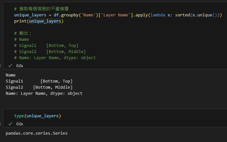This screenshot has width=227, height=142.
Task: Click the 'Layer Name' string in the groupby line
Action: (116, 15)
